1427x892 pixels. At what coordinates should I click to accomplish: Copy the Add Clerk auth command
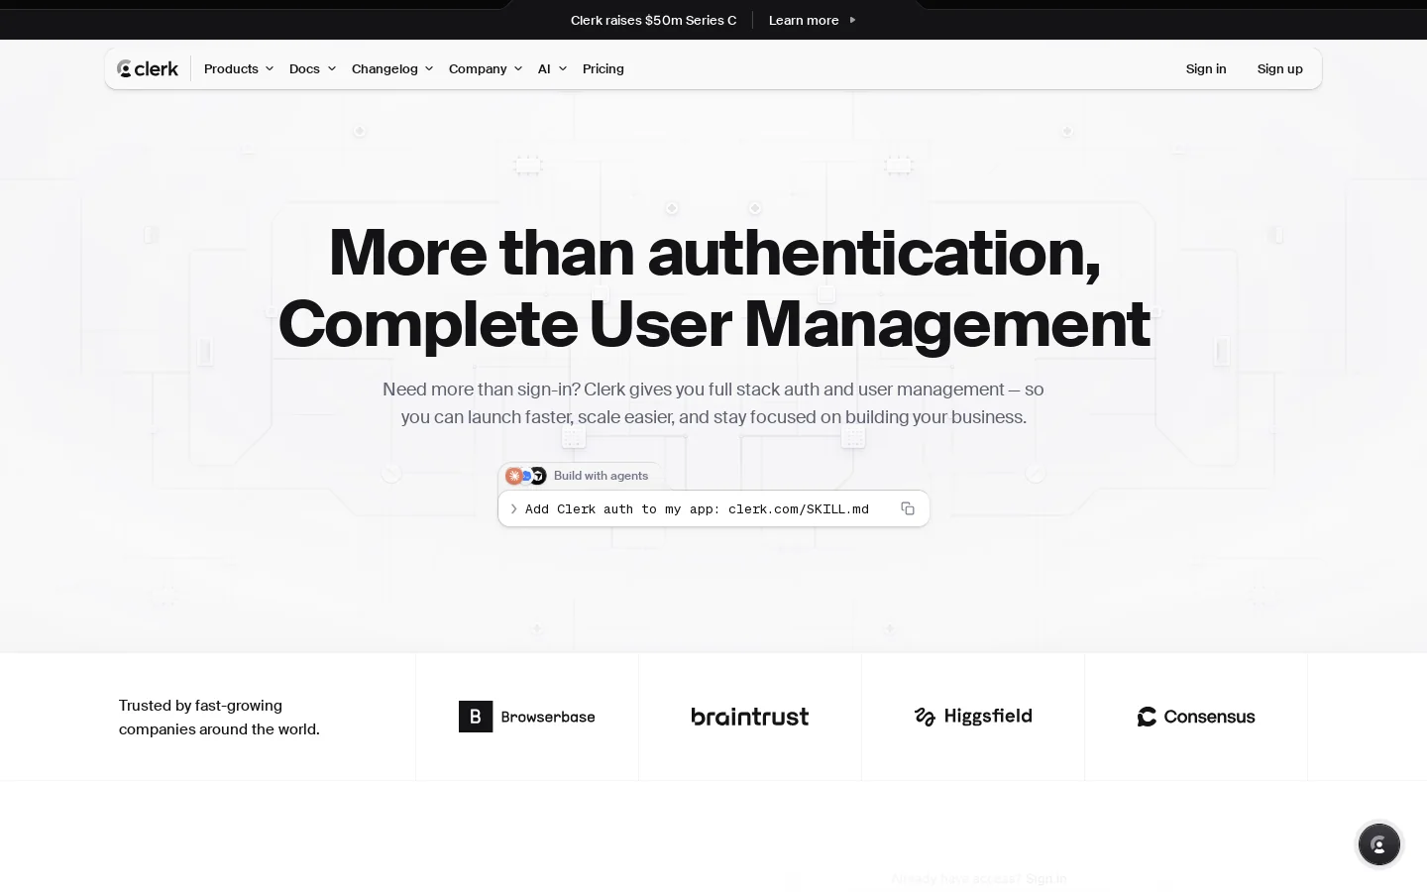908,508
